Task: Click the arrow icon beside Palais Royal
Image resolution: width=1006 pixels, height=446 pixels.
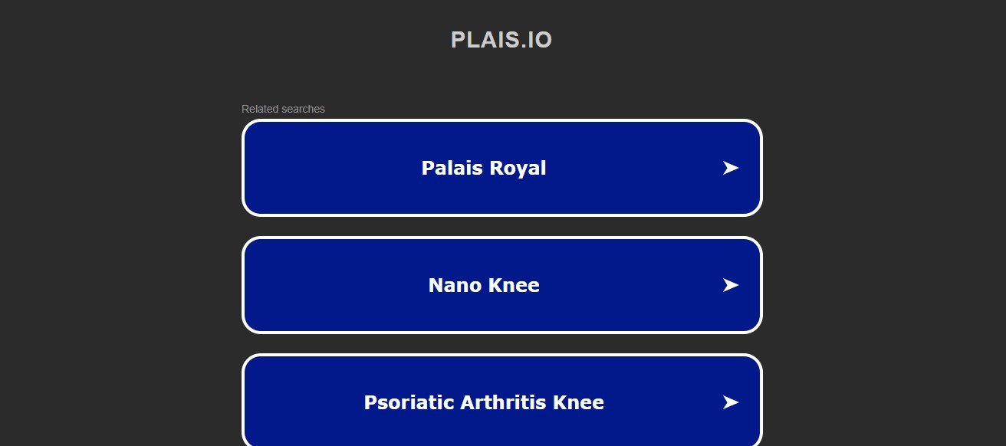Action: (730, 168)
